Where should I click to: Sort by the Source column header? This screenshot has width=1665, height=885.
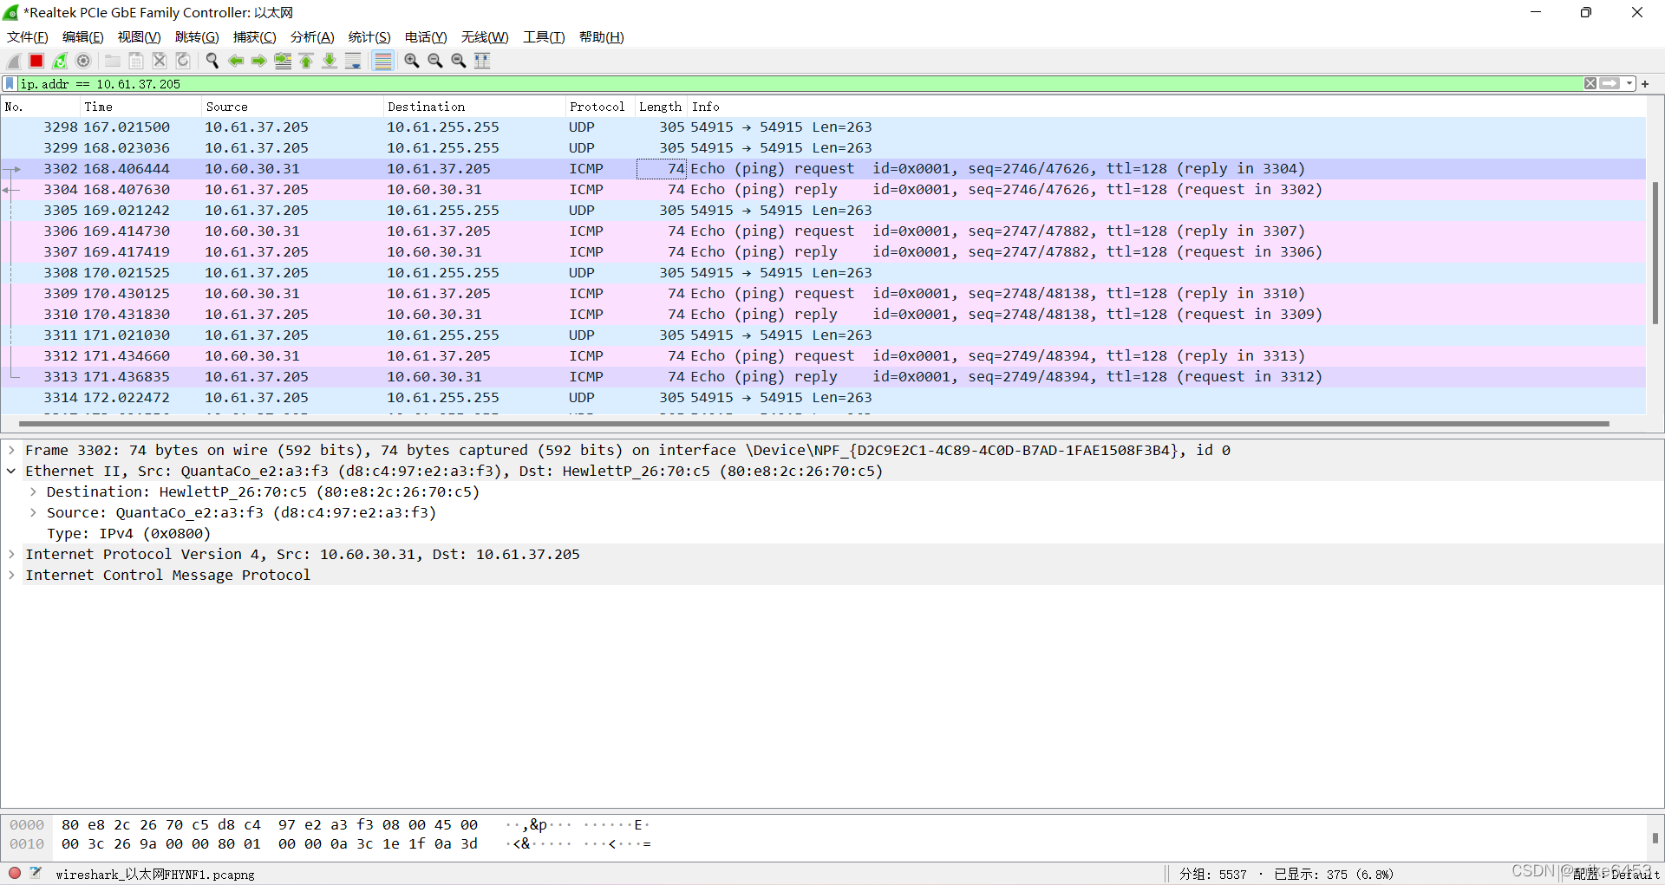click(291, 107)
